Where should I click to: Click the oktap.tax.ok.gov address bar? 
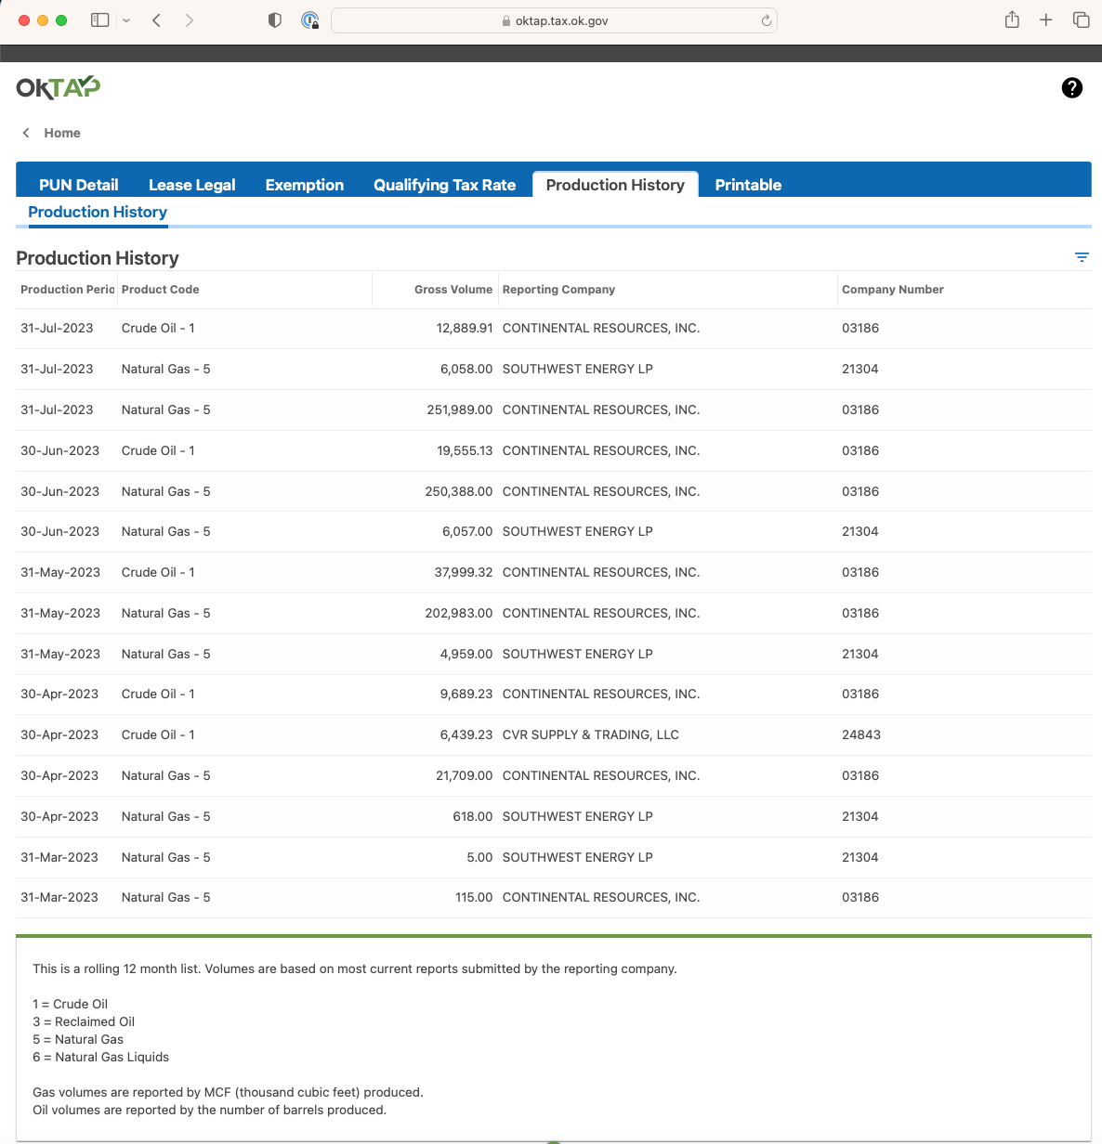pos(554,20)
